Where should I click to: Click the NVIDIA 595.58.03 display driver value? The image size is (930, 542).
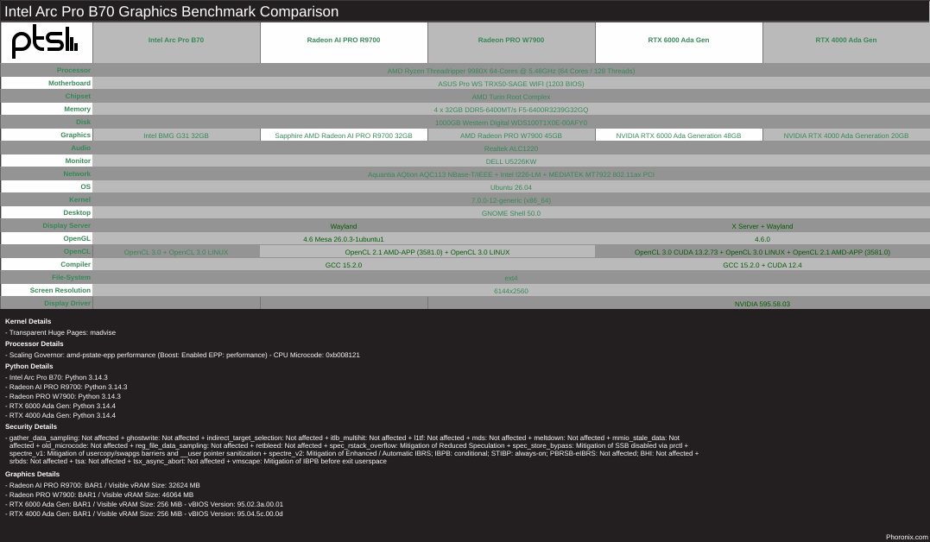762,304
